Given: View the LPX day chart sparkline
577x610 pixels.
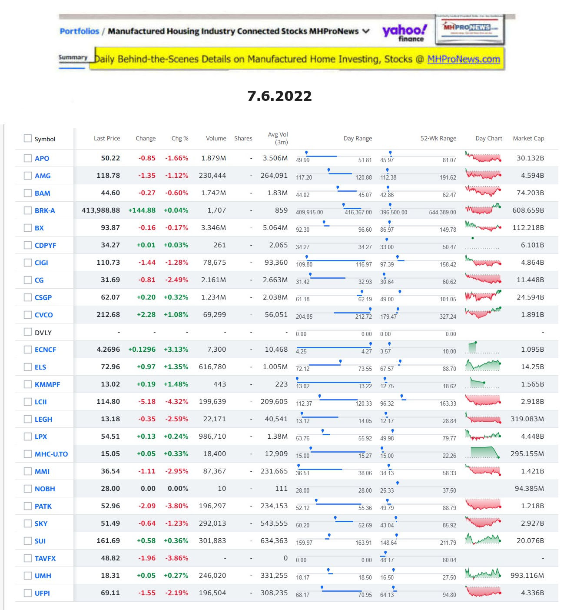Looking at the screenshot, I should [483, 435].
